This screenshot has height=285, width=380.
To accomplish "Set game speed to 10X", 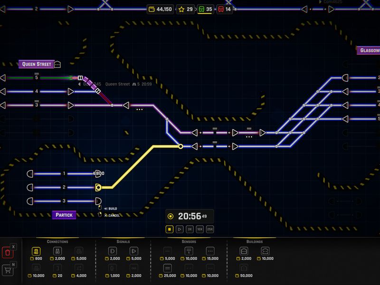I will [199, 229].
